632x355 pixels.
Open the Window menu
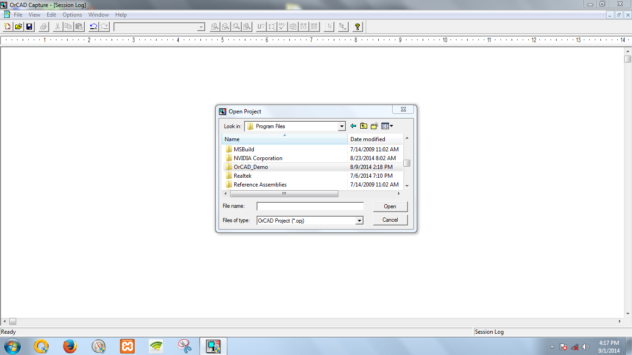point(98,14)
